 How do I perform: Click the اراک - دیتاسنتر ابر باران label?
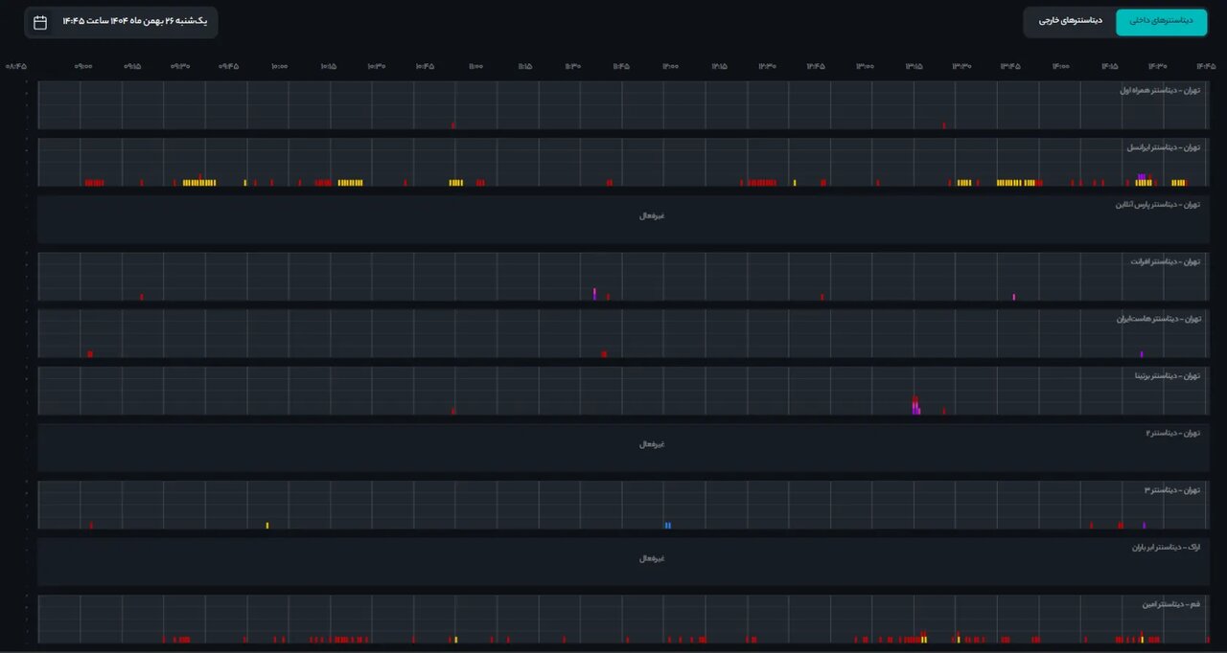pos(1165,548)
